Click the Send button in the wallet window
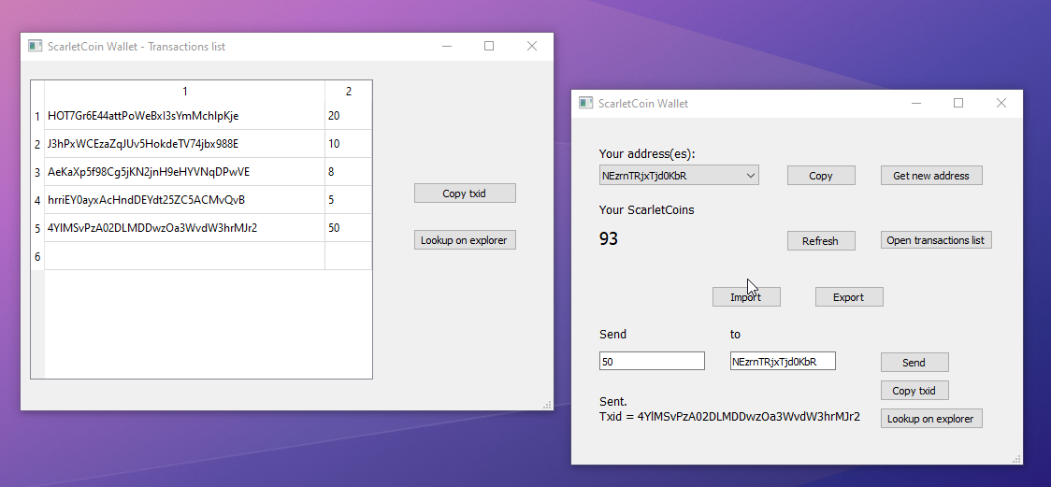Viewport: 1051px width, 487px height. 914,363
